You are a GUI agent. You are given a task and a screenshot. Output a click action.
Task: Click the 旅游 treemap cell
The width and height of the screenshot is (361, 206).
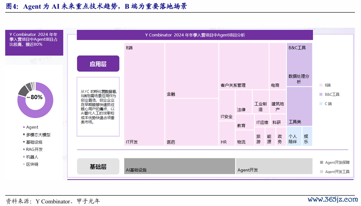point(260,136)
